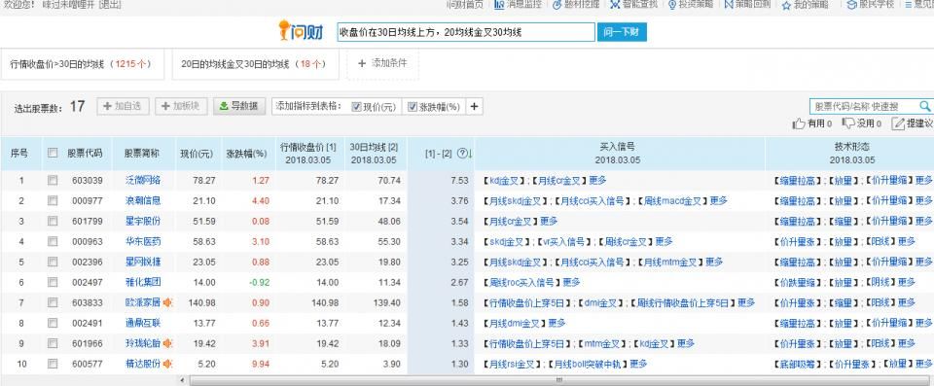Expand 更多 buy signals for 星宇股份
The image size is (934, 386).
click(549, 221)
